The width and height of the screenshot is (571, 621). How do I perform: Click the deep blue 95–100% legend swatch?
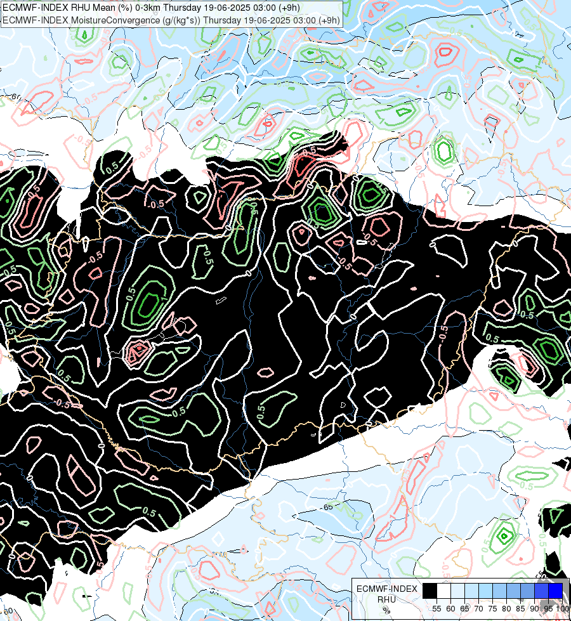(x=555, y=591)
